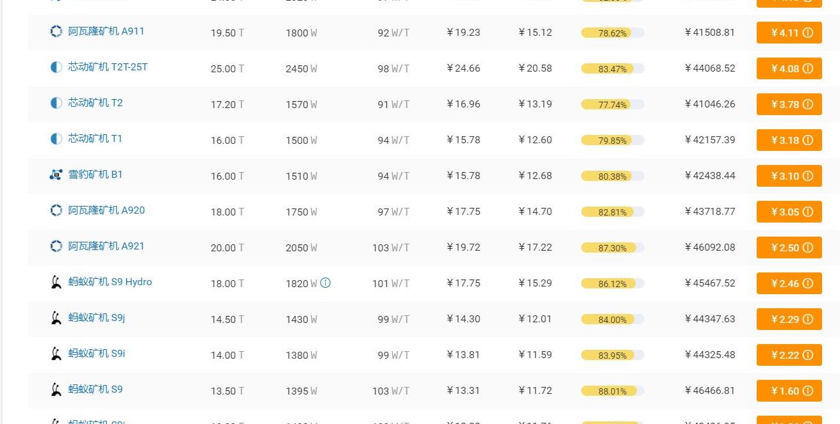Click the Snow Panther B1 logo icon
This screenshot has width=840, height=424.
(56, 175)
